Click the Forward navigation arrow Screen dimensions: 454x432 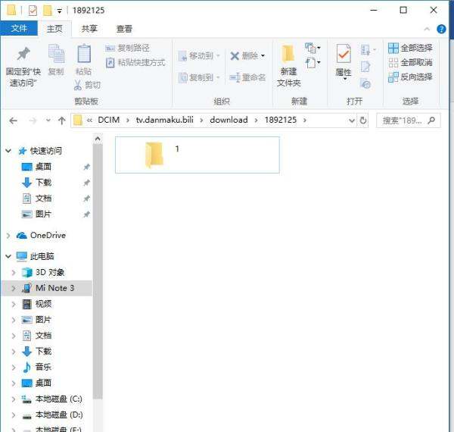tap(33, 121)
